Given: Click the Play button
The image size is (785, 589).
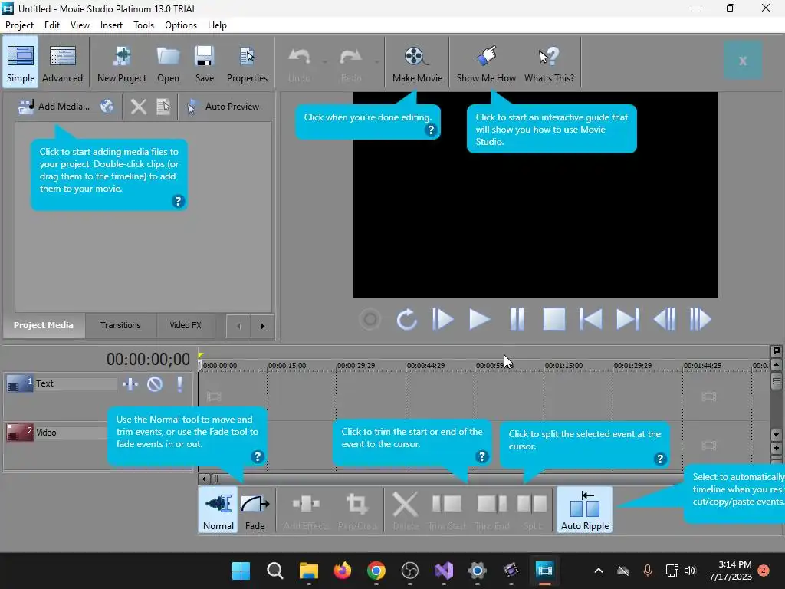Looking at the screenshot, I should click(x=479, y=319).
